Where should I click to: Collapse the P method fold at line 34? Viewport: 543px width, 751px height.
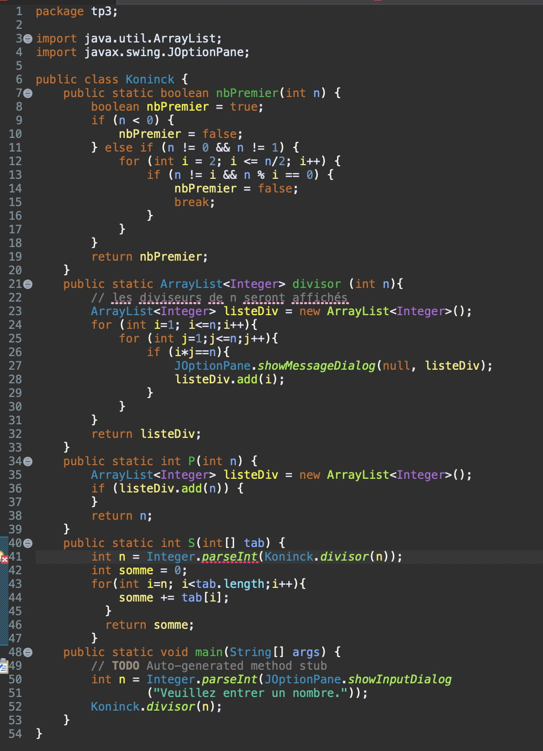pyautogui.click(x=28, y=462)
